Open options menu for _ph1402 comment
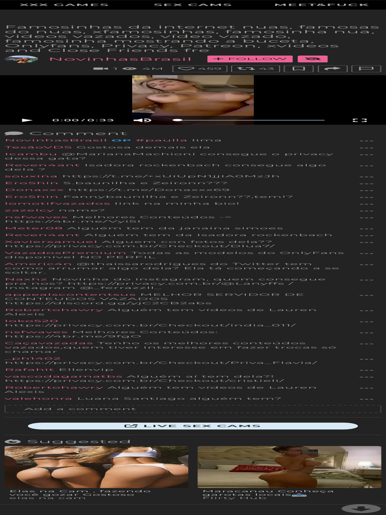The width and height of the screenshot is (386, 515). (x=366, y=359)
